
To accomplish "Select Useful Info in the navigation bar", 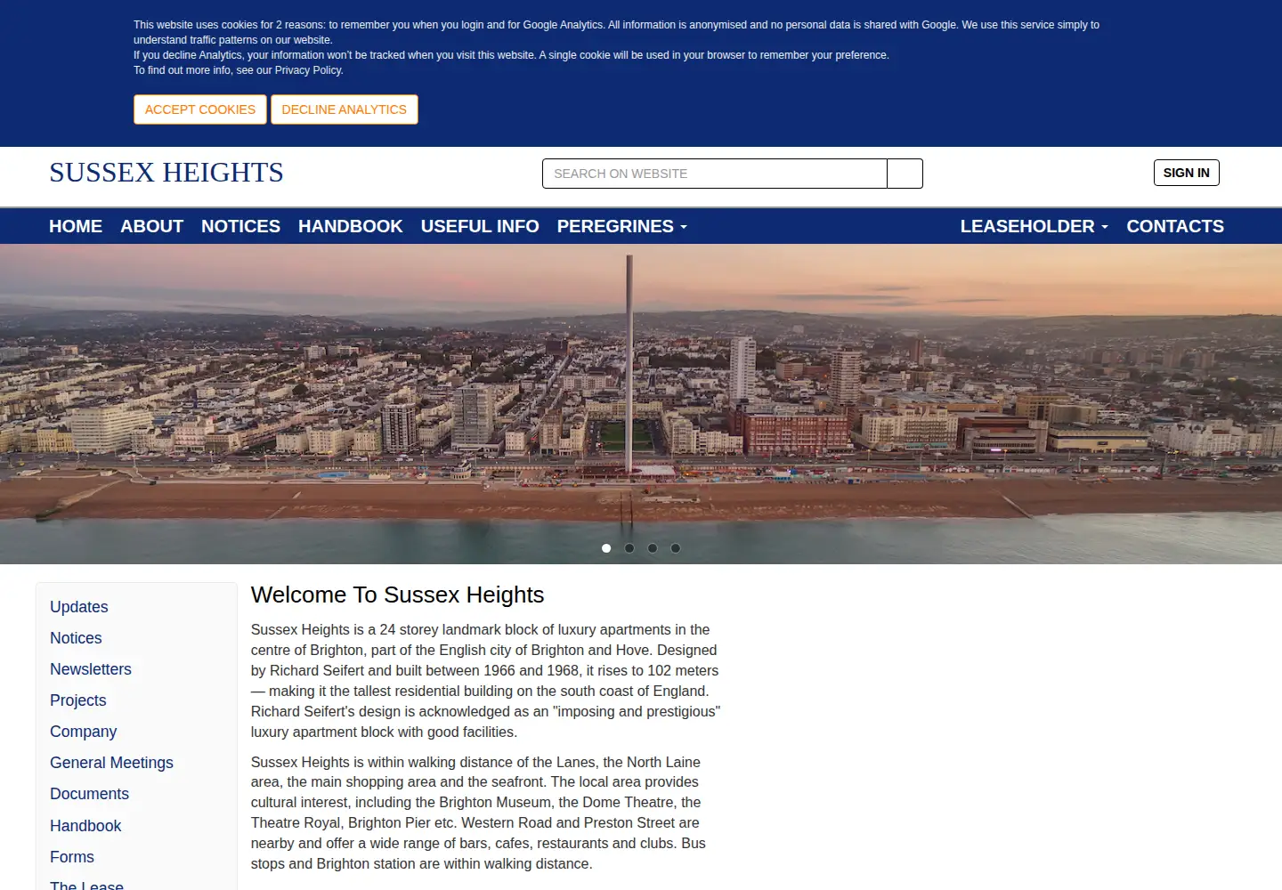I will click(x=480, y=226).
